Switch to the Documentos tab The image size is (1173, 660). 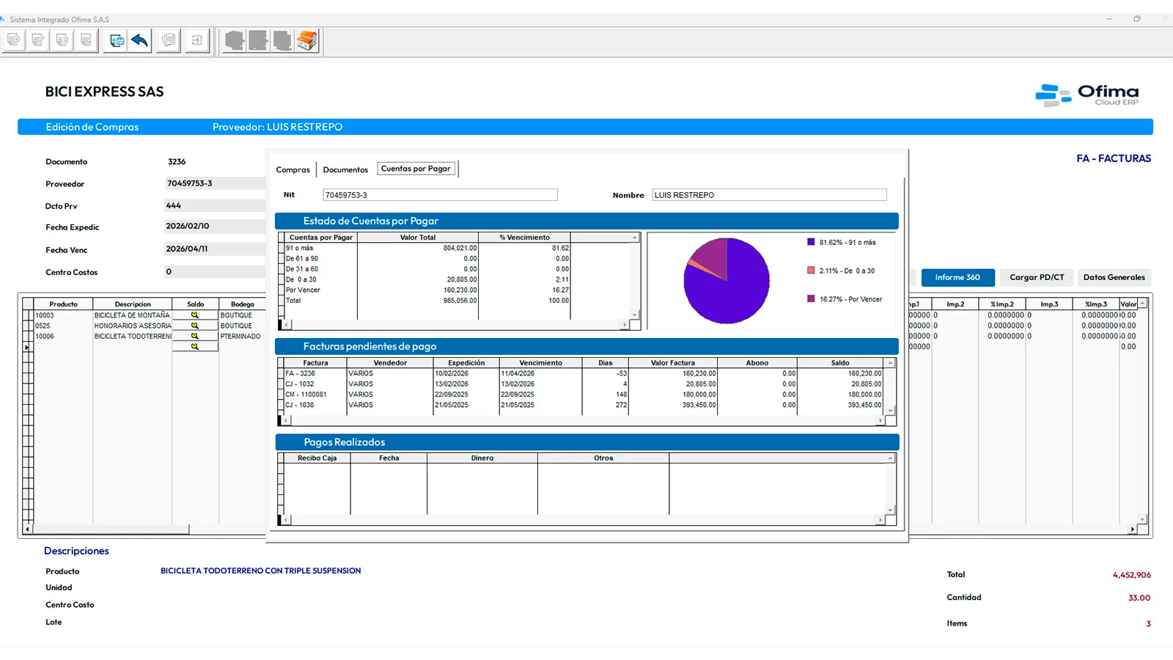(x=345, y=169)
